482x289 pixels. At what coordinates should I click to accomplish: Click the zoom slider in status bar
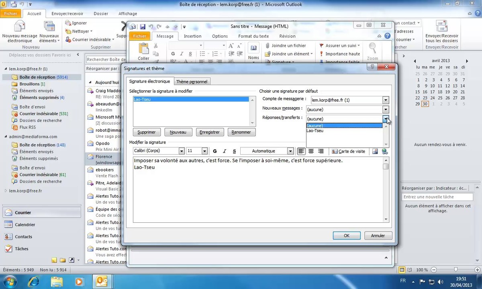[x=455, y=270]
